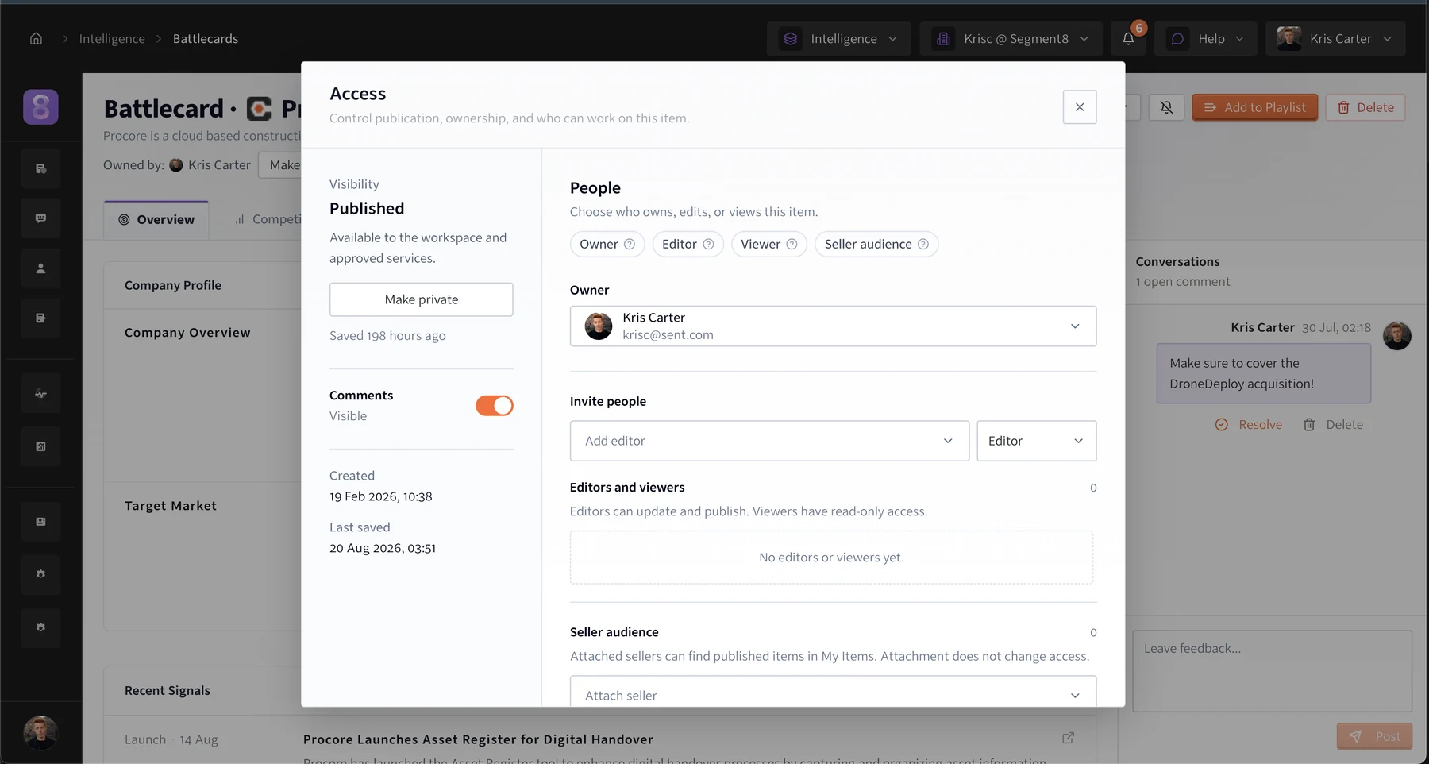Select the Editor role chip
Viewport: 1429px width, 764px height.
(688, 244)
